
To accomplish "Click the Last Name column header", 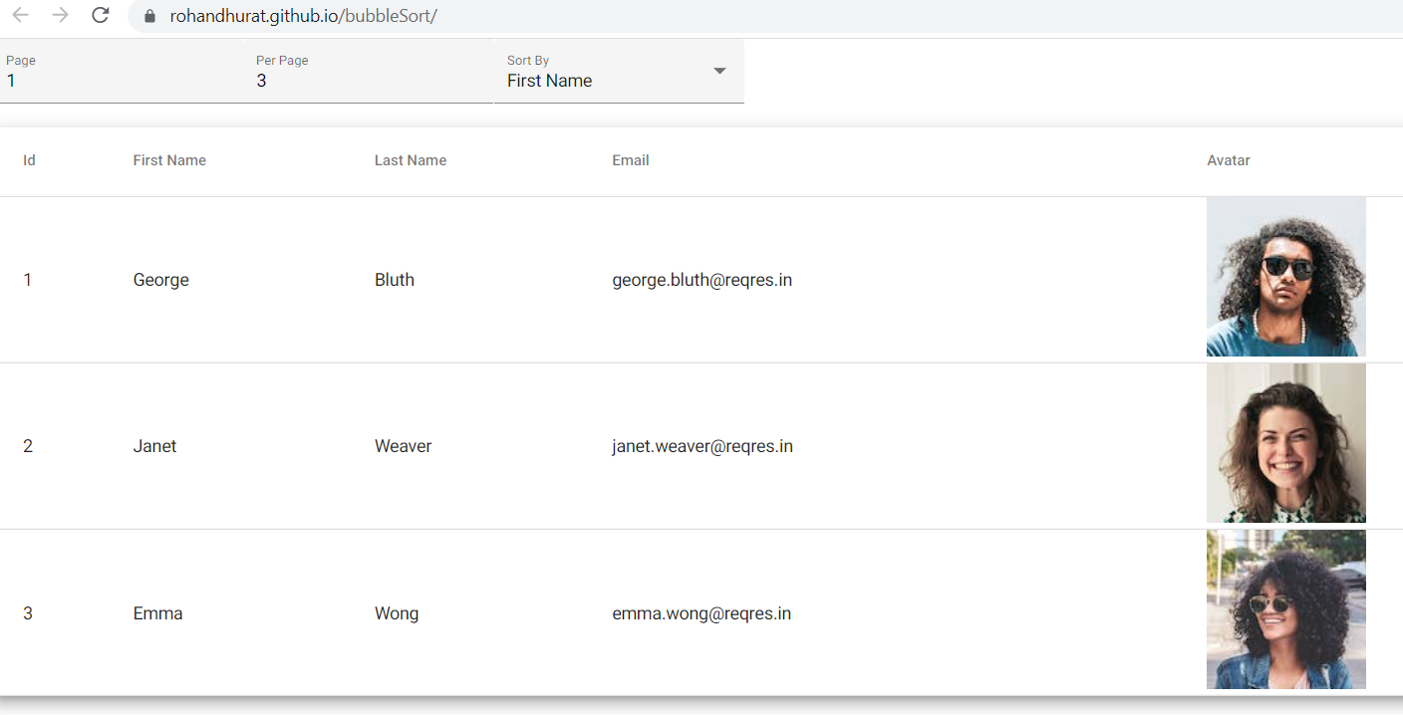I will 410,160.
